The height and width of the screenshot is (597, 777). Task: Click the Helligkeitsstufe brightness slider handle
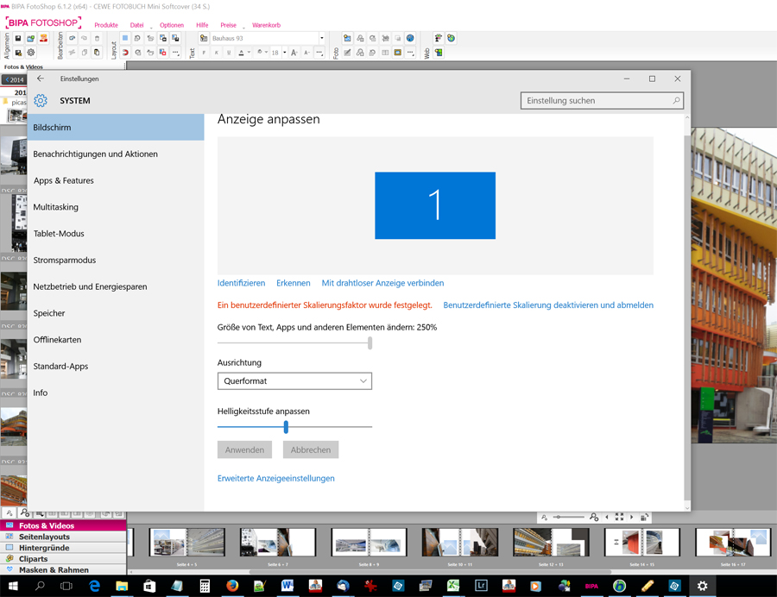286,426
